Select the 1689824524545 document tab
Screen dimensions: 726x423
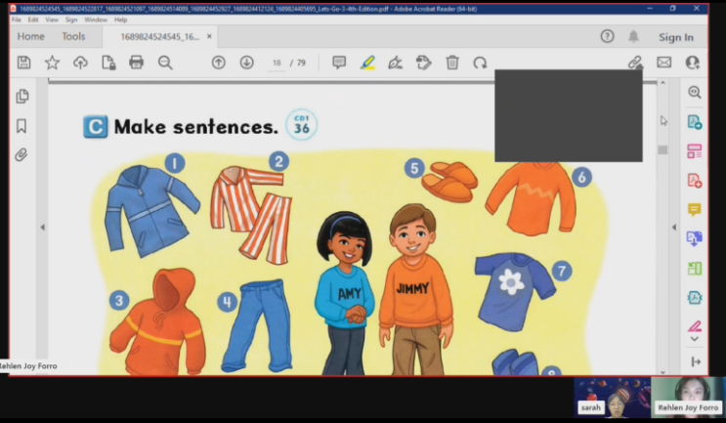coord(159,36)
